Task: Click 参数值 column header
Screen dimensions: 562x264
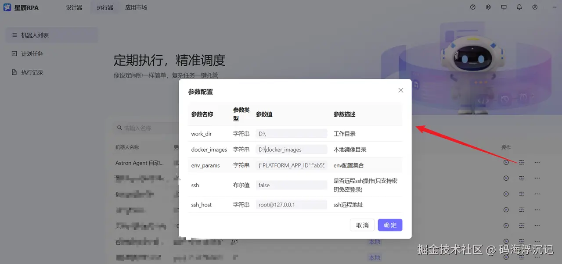Action: click(264, 114)
